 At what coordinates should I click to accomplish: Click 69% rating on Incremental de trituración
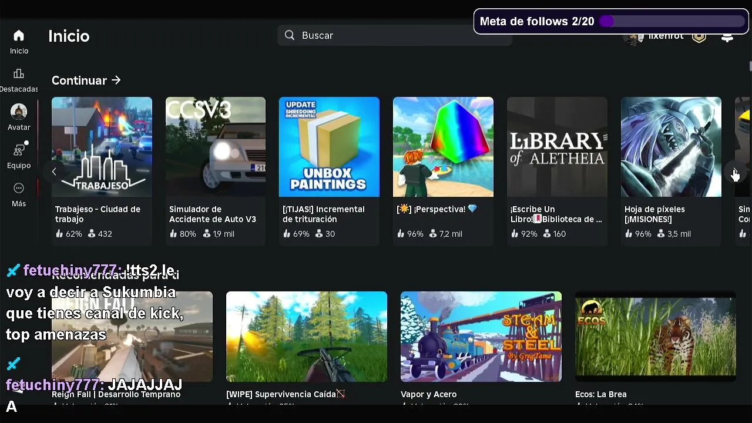[x=296, y=234]
